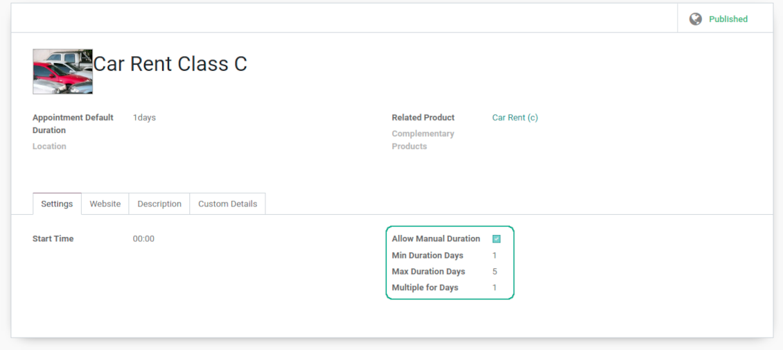783x350 pixels.
Task: Open the Website tab
Action: pos(105,204)
